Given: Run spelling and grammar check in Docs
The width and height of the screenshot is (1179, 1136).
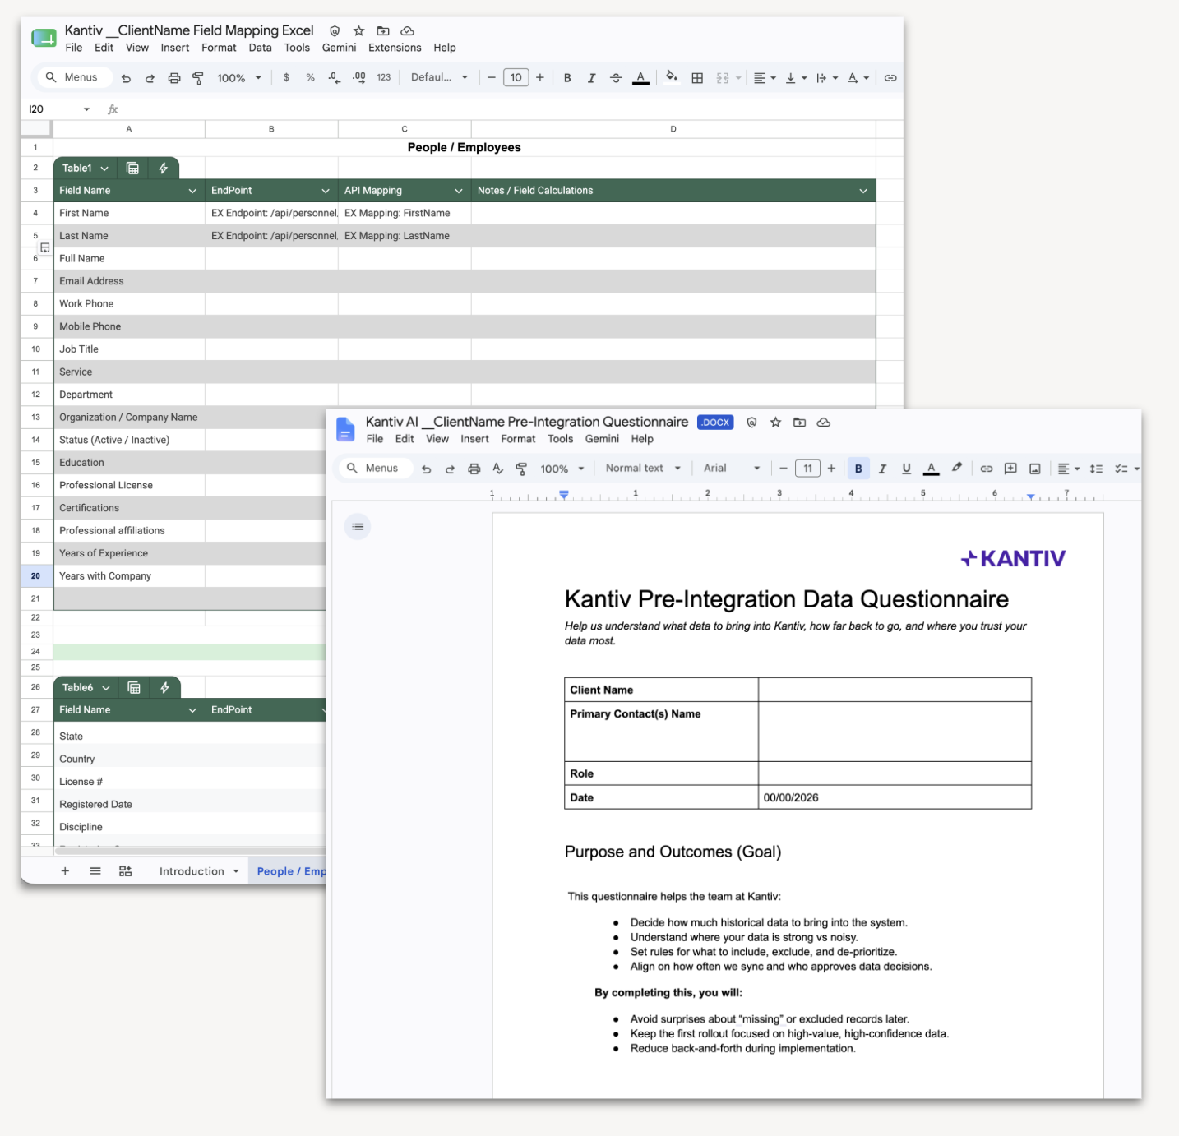Looking at the screenshot, I should click(497, 469).
